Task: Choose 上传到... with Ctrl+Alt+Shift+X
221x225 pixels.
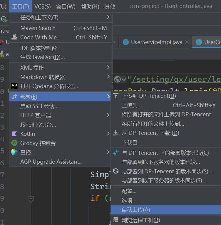Action: coord(166,105)
